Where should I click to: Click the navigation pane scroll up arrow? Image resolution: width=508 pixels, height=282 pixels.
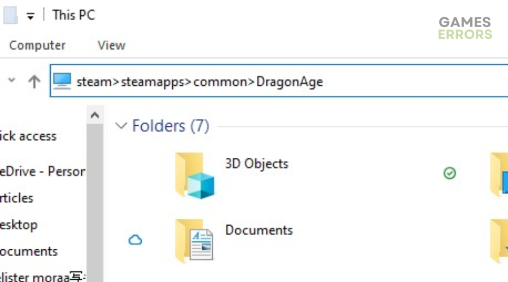point(95,114)
